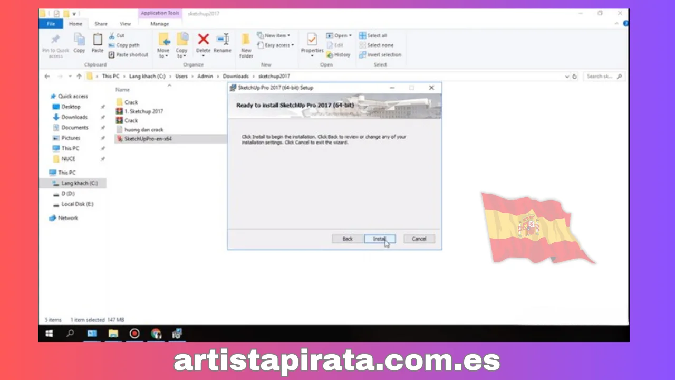Screen dimensions: 675x380
Task: Click the Application Tools contextual tab
Action: (x=160, y=13)
